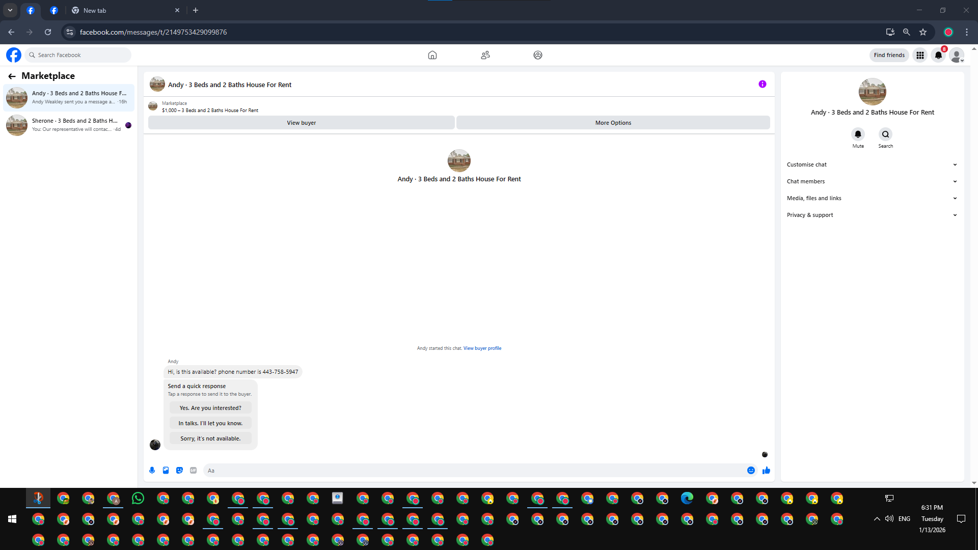Open the sticker picker icon
This screenshot has width=978, height=550.
pyautogui.click(x=179, y=470)
